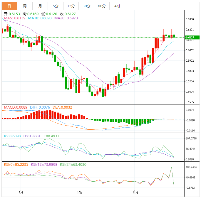Open the 15分 timeframe tab
Image resolution: width=201 pixels, height=201 pixels.
pos(71,6)
